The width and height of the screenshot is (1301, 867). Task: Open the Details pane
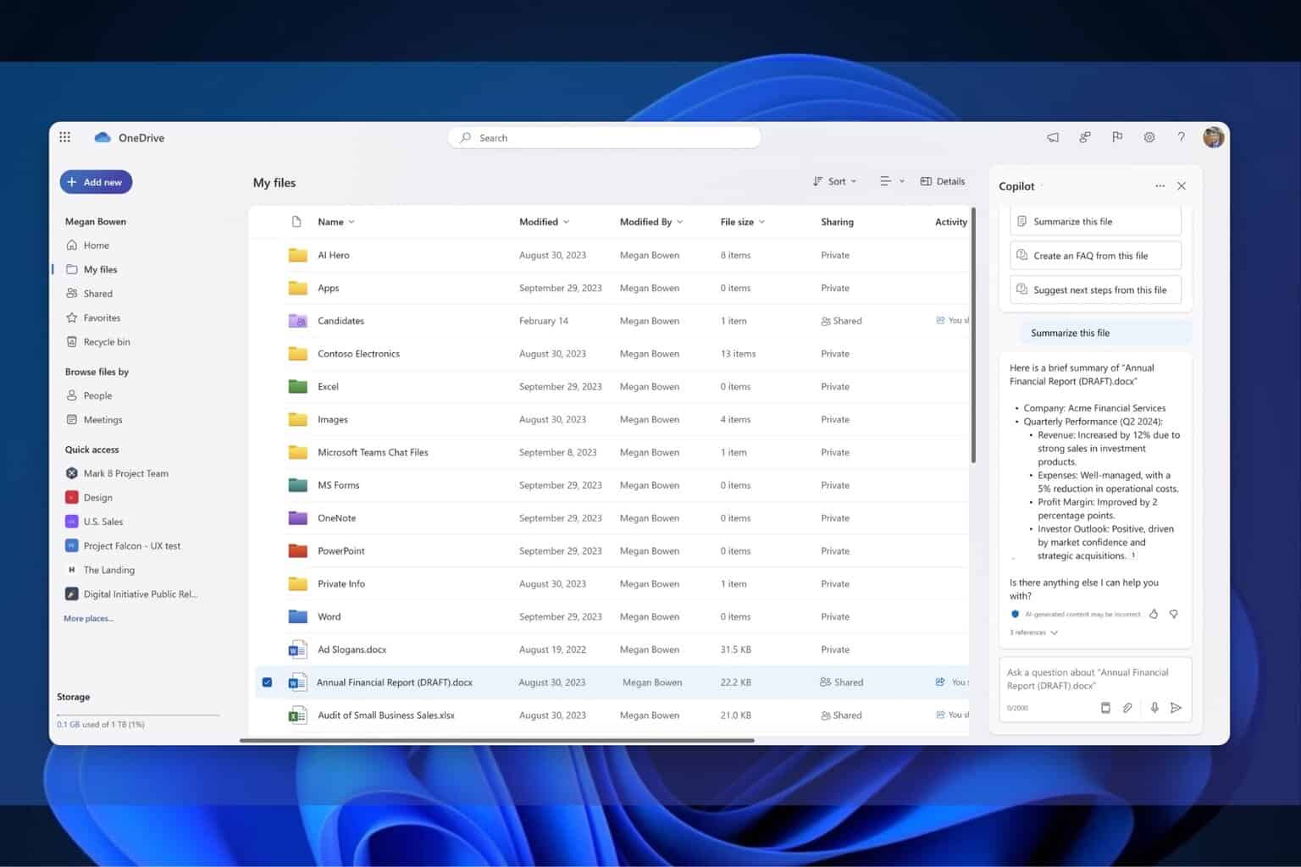pyautogui.click(x=943, y=181)
